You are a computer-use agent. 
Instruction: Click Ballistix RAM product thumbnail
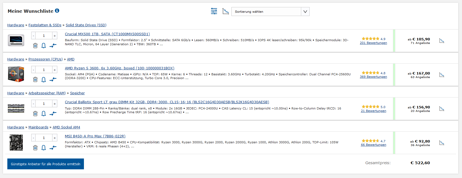[16, 108]
